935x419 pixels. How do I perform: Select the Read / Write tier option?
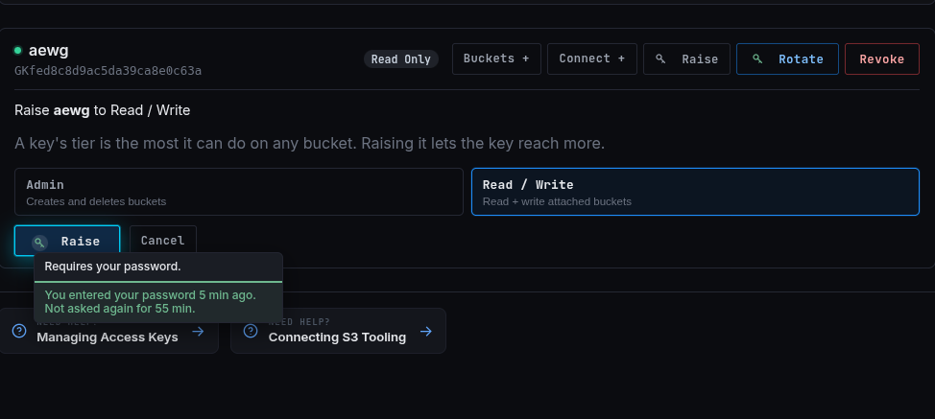coord(695,192)
